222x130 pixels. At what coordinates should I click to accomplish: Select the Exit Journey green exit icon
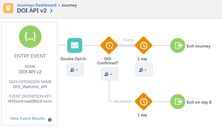[178, 46]
